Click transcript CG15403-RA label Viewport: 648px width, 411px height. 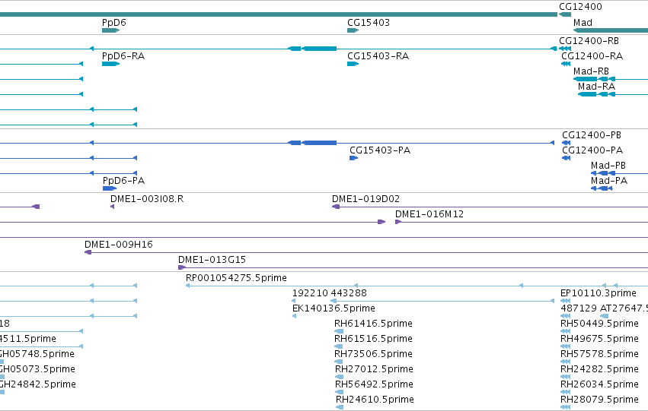[x=378, y=56]
